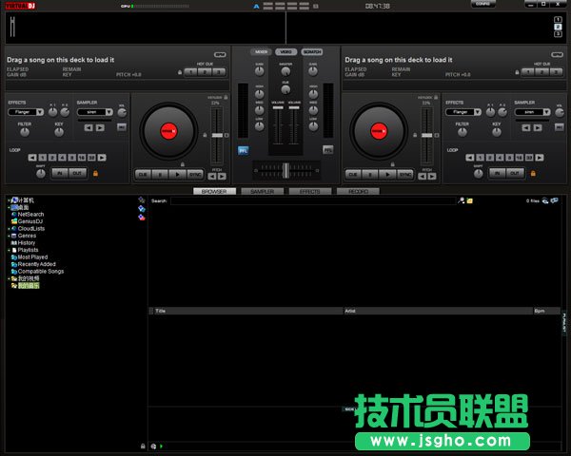Click the Search input field
Image resolution: width=571 pixels, height=456 pixels.
pyautogui.click(x=313, y=200)
